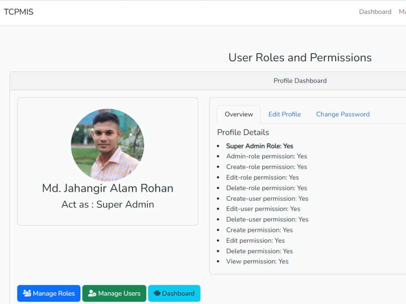Open the Manage Roles button
This screenshot has height=304, width=406.
pyautogui.click(x=49, y=293)
